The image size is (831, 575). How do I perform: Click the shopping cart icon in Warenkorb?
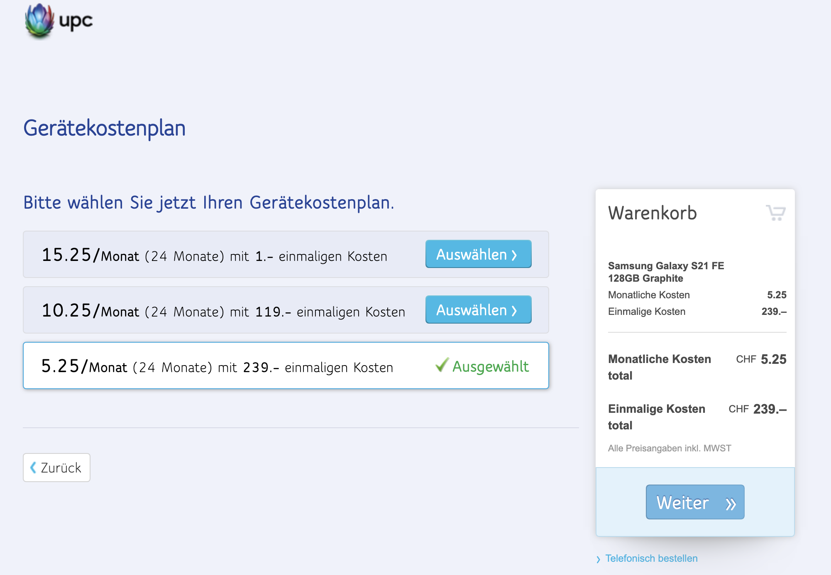pos(775,213)
